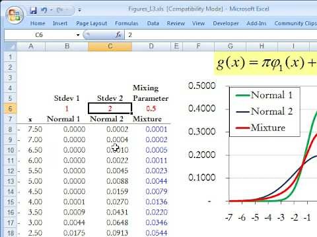This screenshot has width=317, height=237.
Task: Select Normal 2 chart legend entry
Action: [264, 111]
